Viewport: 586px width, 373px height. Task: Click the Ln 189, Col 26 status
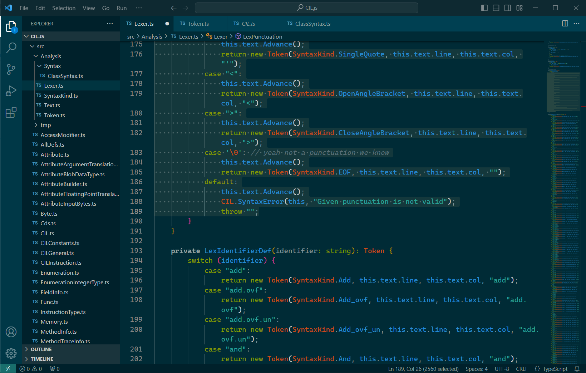point(423,369)
